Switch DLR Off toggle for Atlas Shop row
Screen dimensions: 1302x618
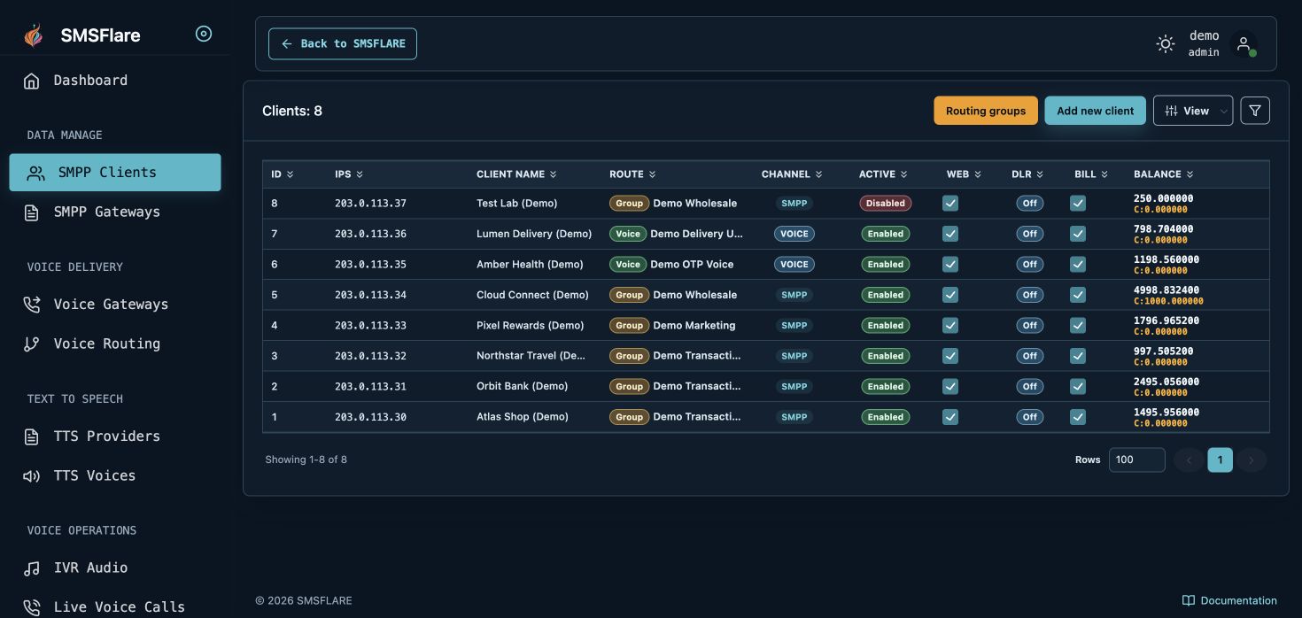pyautogui.click(x=1029, y=417)
